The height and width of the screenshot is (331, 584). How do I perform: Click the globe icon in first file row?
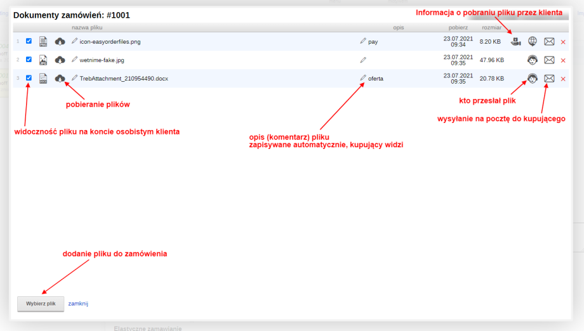[x=533, y=42]
